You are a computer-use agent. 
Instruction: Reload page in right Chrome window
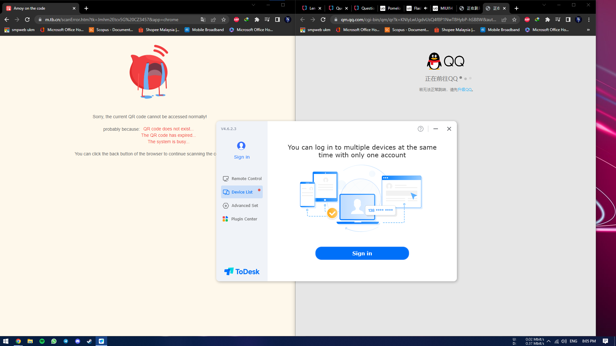coord(323,20)
